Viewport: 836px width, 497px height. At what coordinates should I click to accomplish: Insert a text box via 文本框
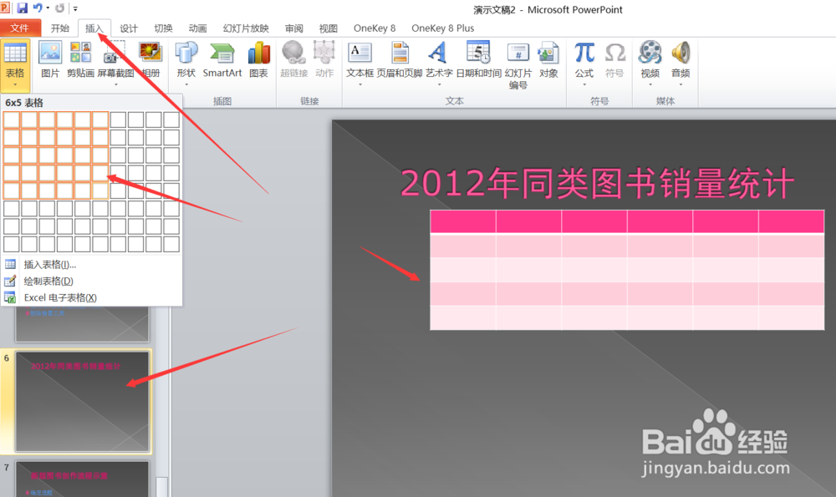[x=359, y=58]
